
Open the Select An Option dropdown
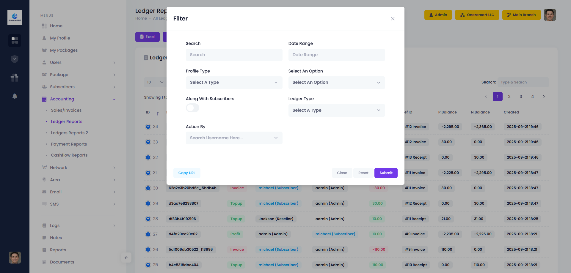pyautogui.click(x=336, y=83)
